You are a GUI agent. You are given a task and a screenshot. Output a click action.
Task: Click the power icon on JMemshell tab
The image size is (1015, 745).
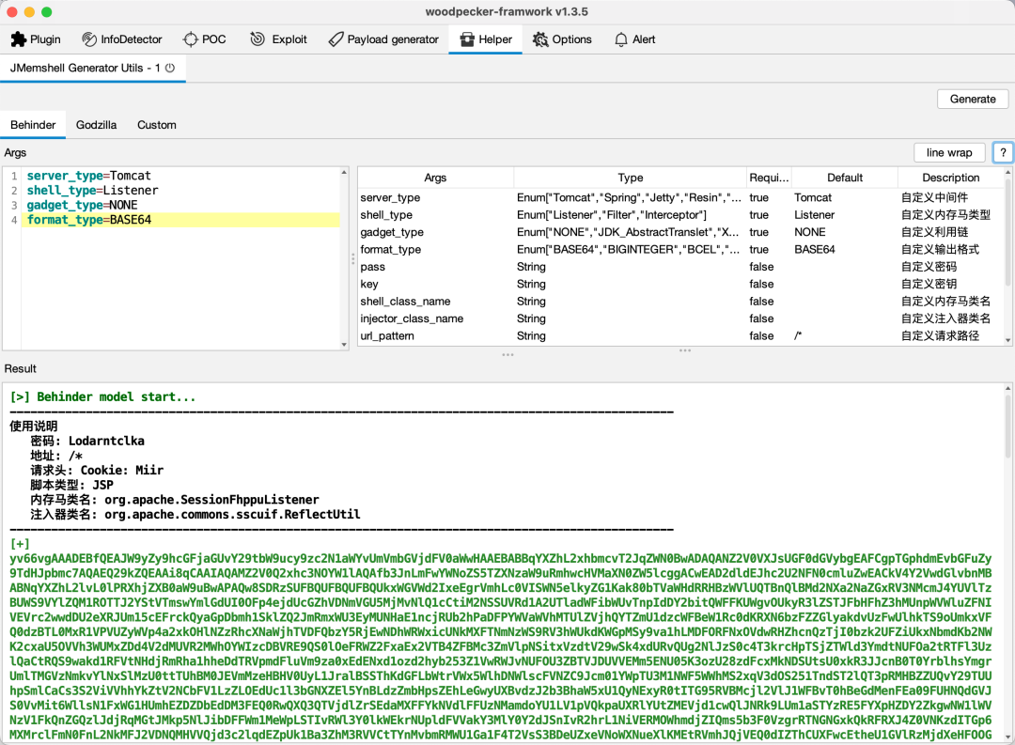[x=169, y=68]
